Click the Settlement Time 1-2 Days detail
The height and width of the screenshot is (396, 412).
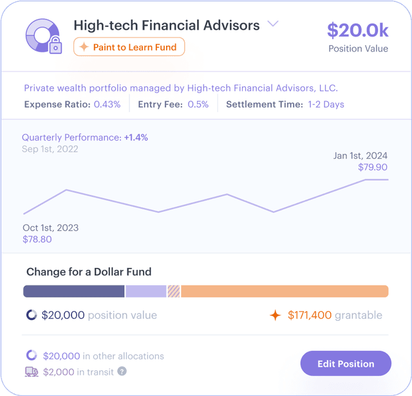tap(285, 104)
